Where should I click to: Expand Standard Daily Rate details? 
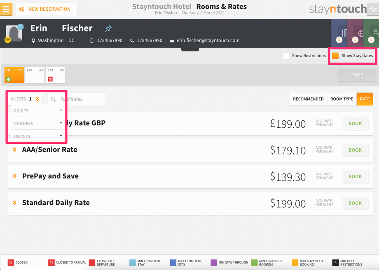coord(14,202)
